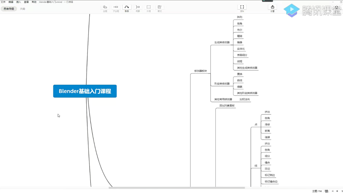Image resolution: width=343 pixels, height=193 pixels.
Task: Click the 主题: 114 topic count
Action: [x=317, y=191]
